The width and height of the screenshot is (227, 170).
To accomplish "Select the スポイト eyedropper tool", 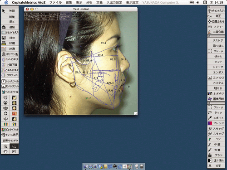I will [216, 118].
